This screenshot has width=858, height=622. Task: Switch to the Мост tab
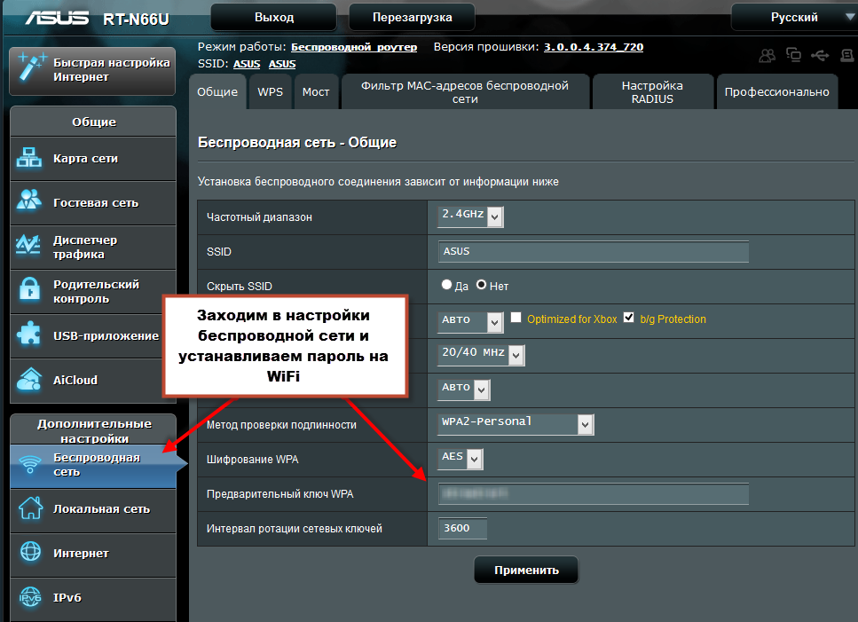[x=316, y=92]
